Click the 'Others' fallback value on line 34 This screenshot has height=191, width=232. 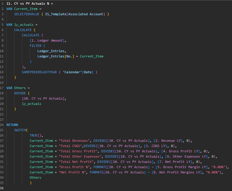[x=35, y=178]
